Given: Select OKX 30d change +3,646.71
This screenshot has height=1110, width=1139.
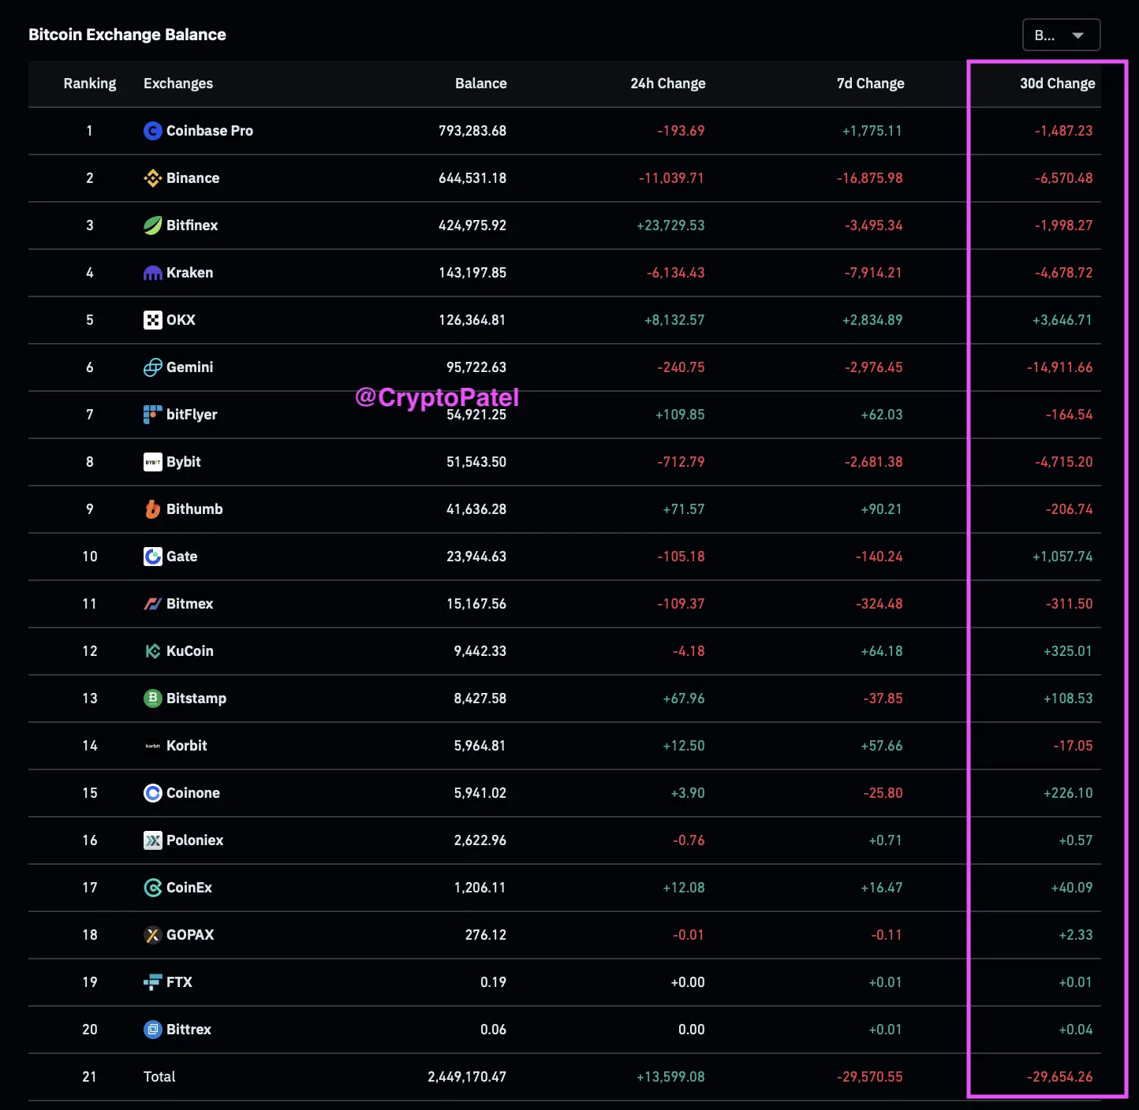Looking at the screenshot, I should pos(1062,320).
